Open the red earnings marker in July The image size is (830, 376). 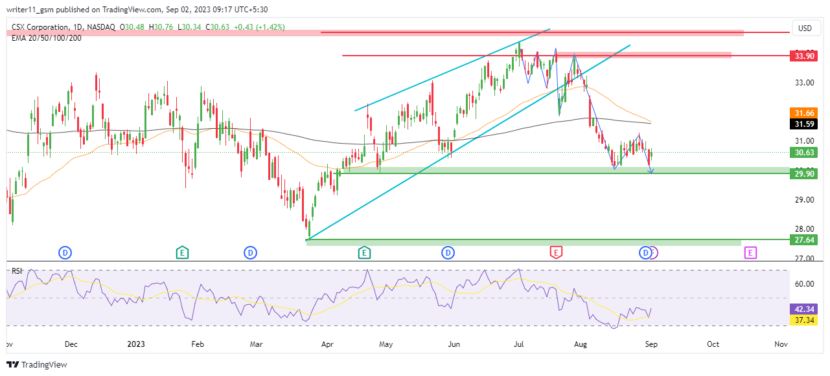(x=555, y=252)
